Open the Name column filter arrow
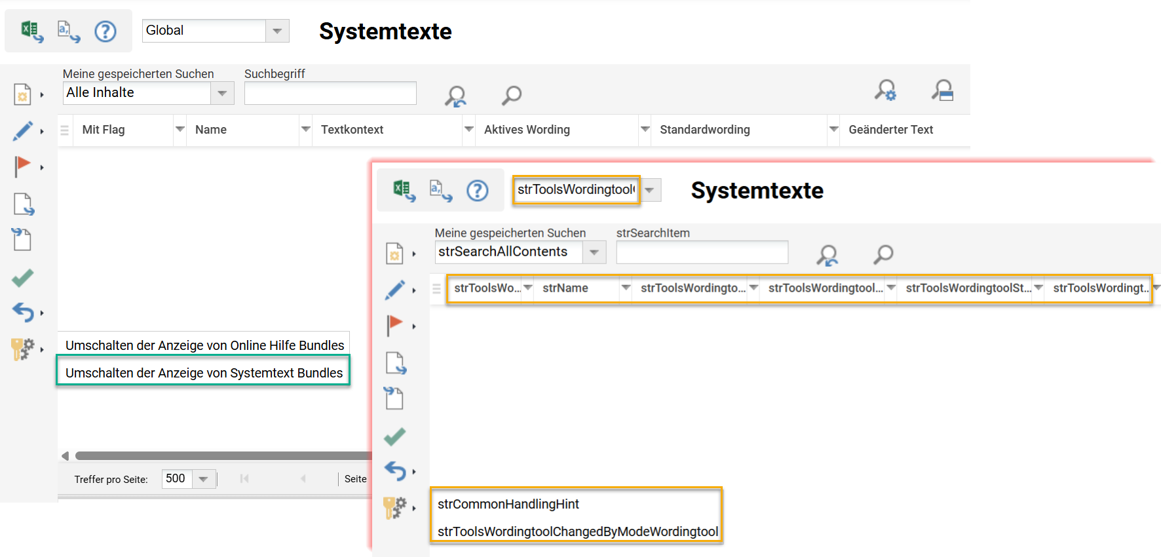1161x557 pixels. click(x=305, y=129)
